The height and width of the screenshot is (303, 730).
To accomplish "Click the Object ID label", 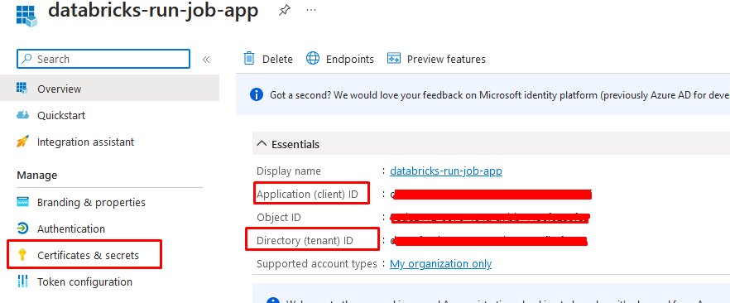I will [279, 218].
